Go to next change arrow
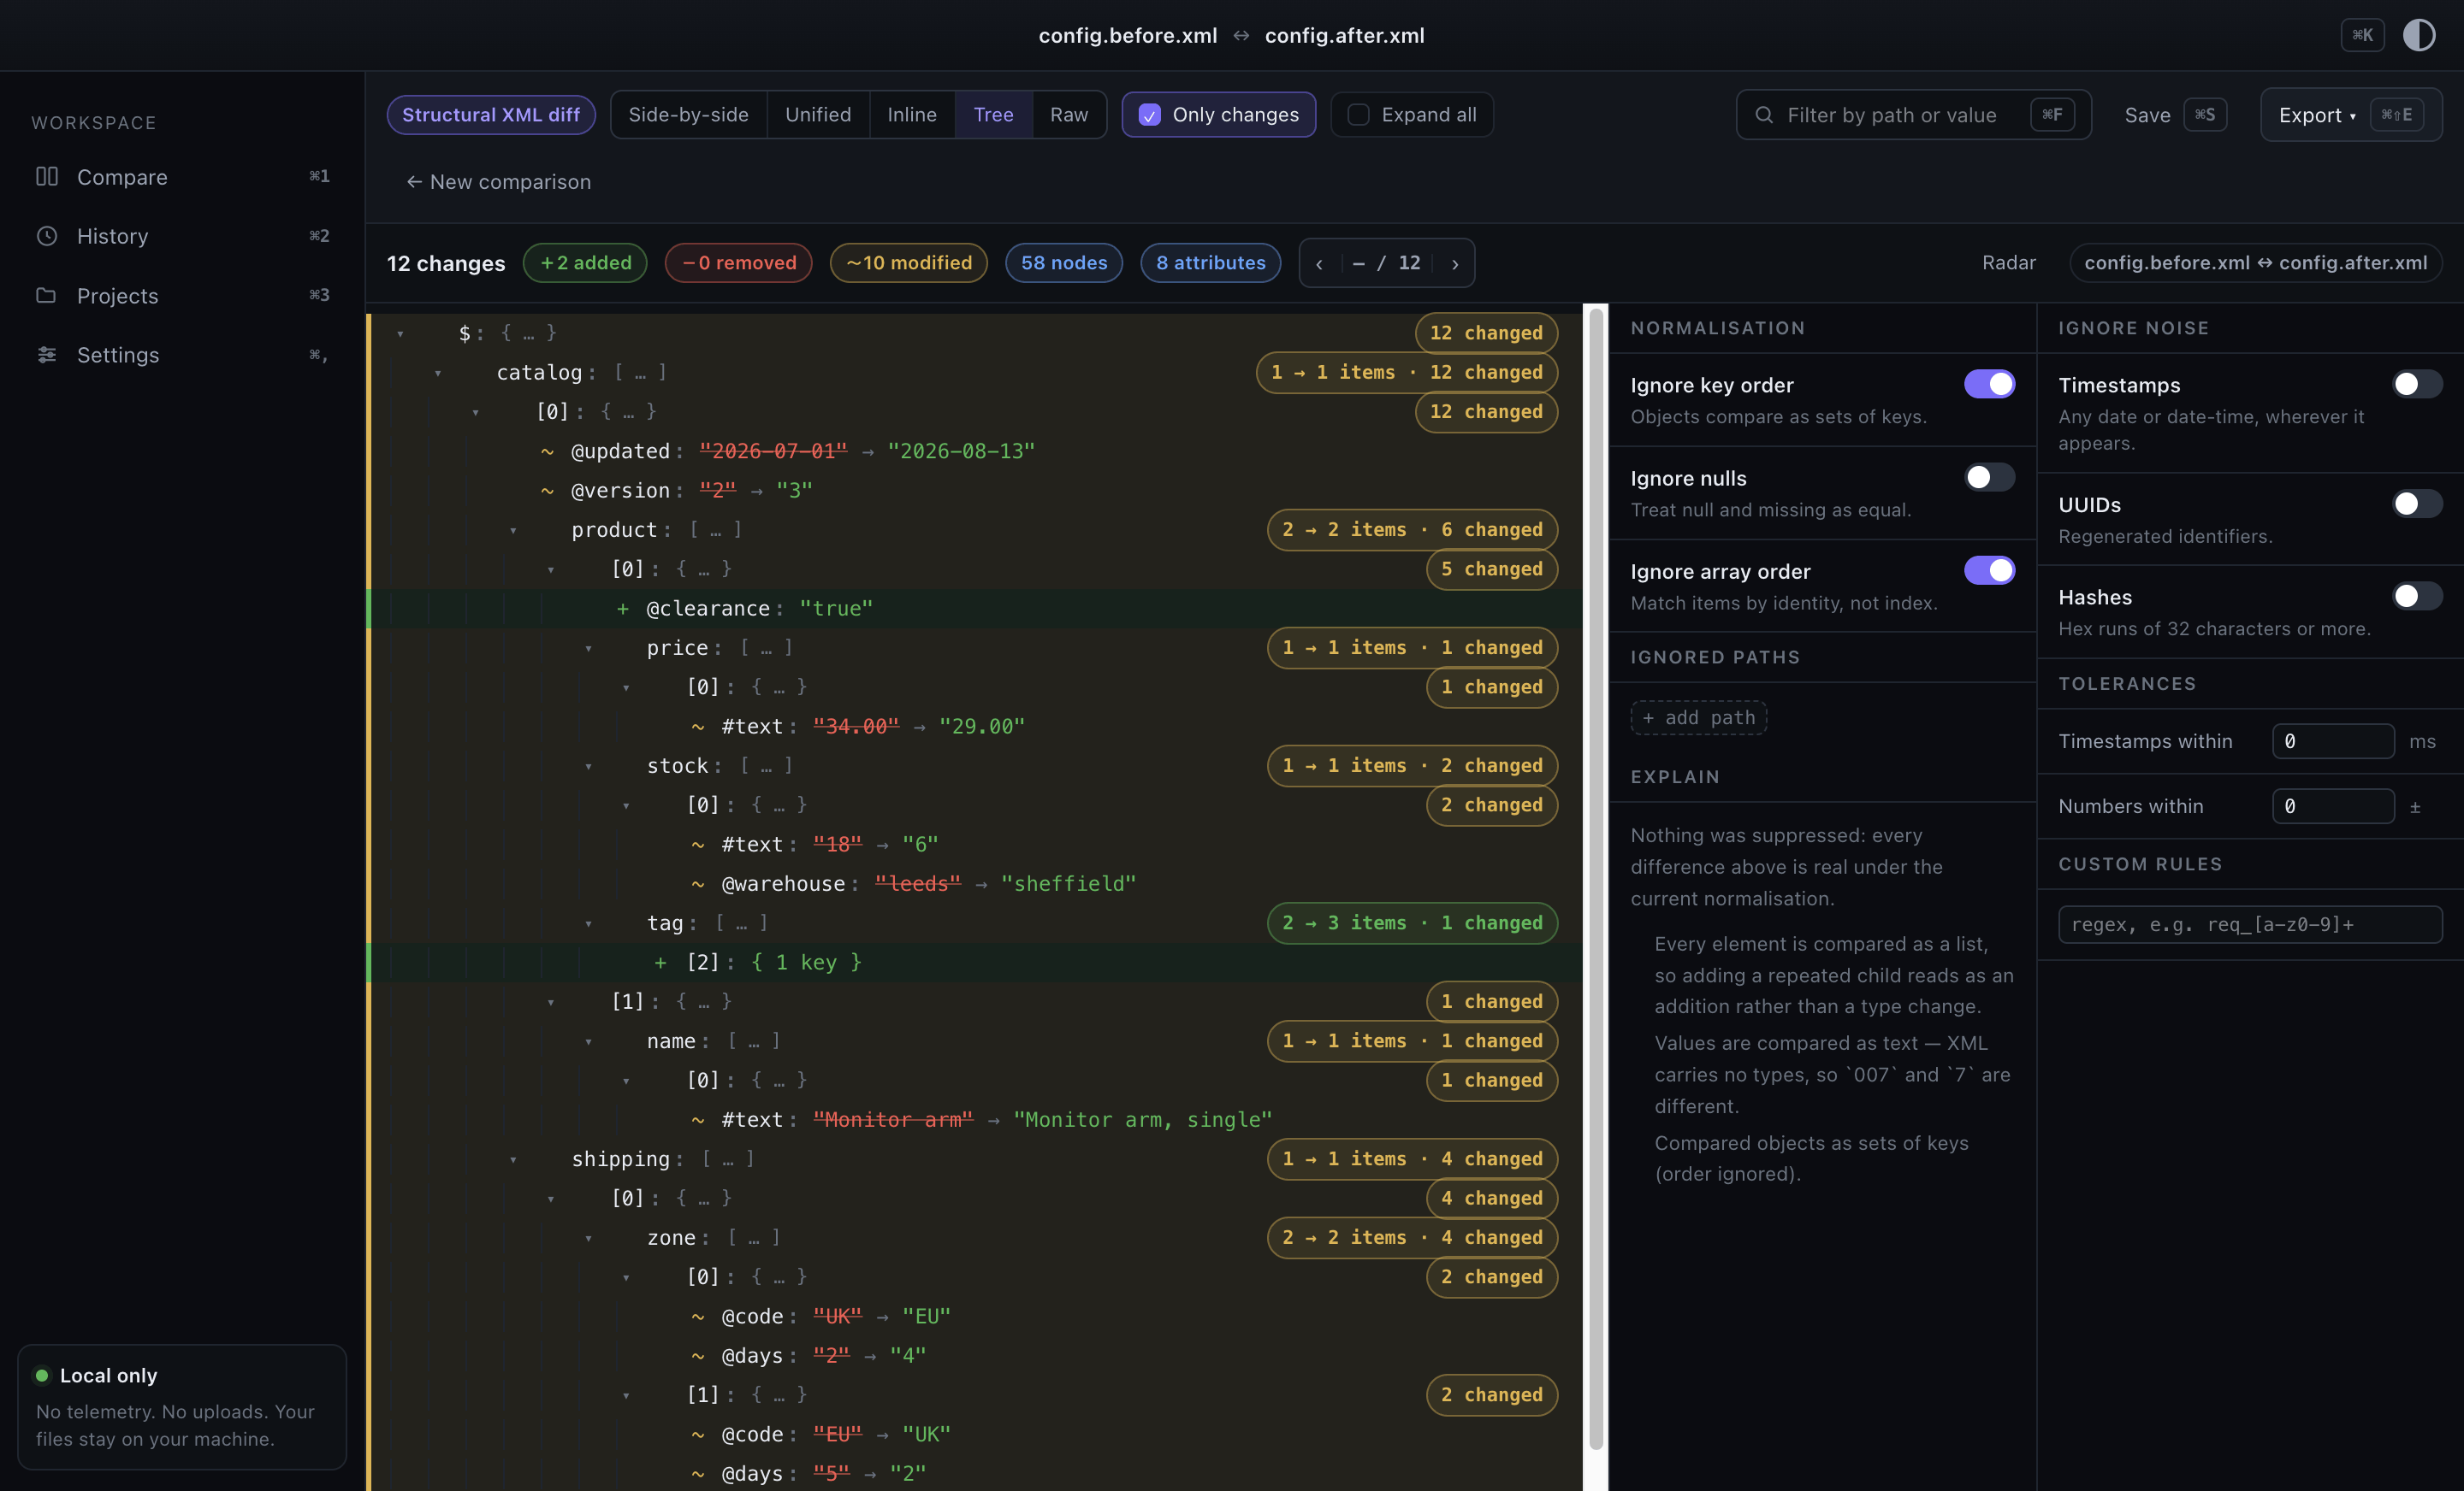Viewport: 2464px width, 1491px height. pos(1455,262)
